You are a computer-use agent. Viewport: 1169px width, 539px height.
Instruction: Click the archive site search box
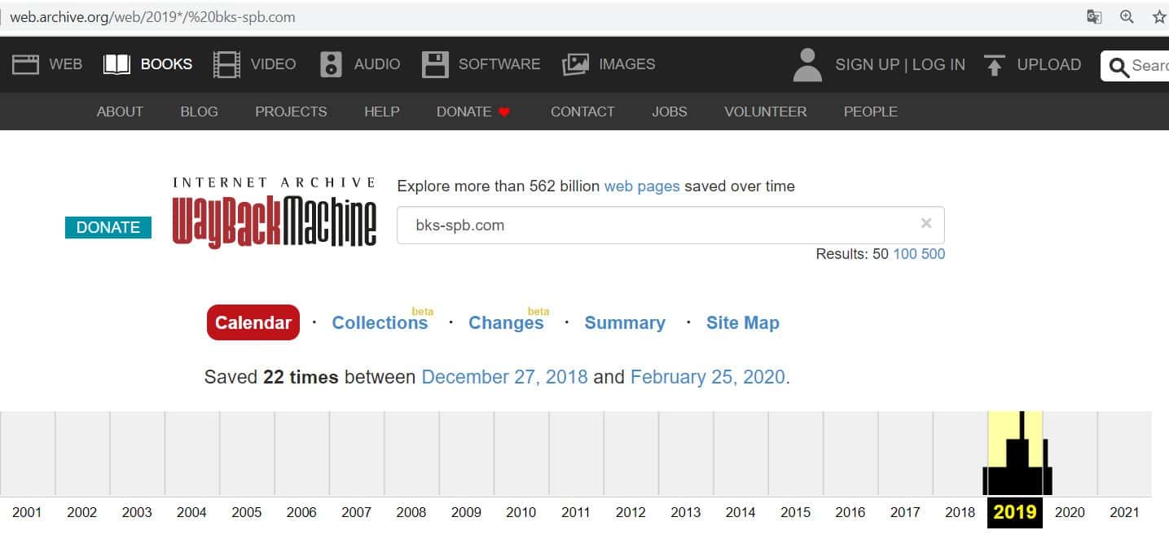click(x=1135, y=66)
